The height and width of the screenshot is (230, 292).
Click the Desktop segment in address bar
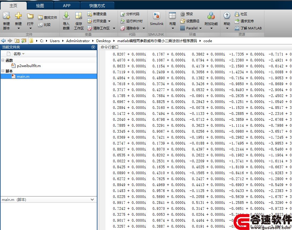click(x=103, y=41)
